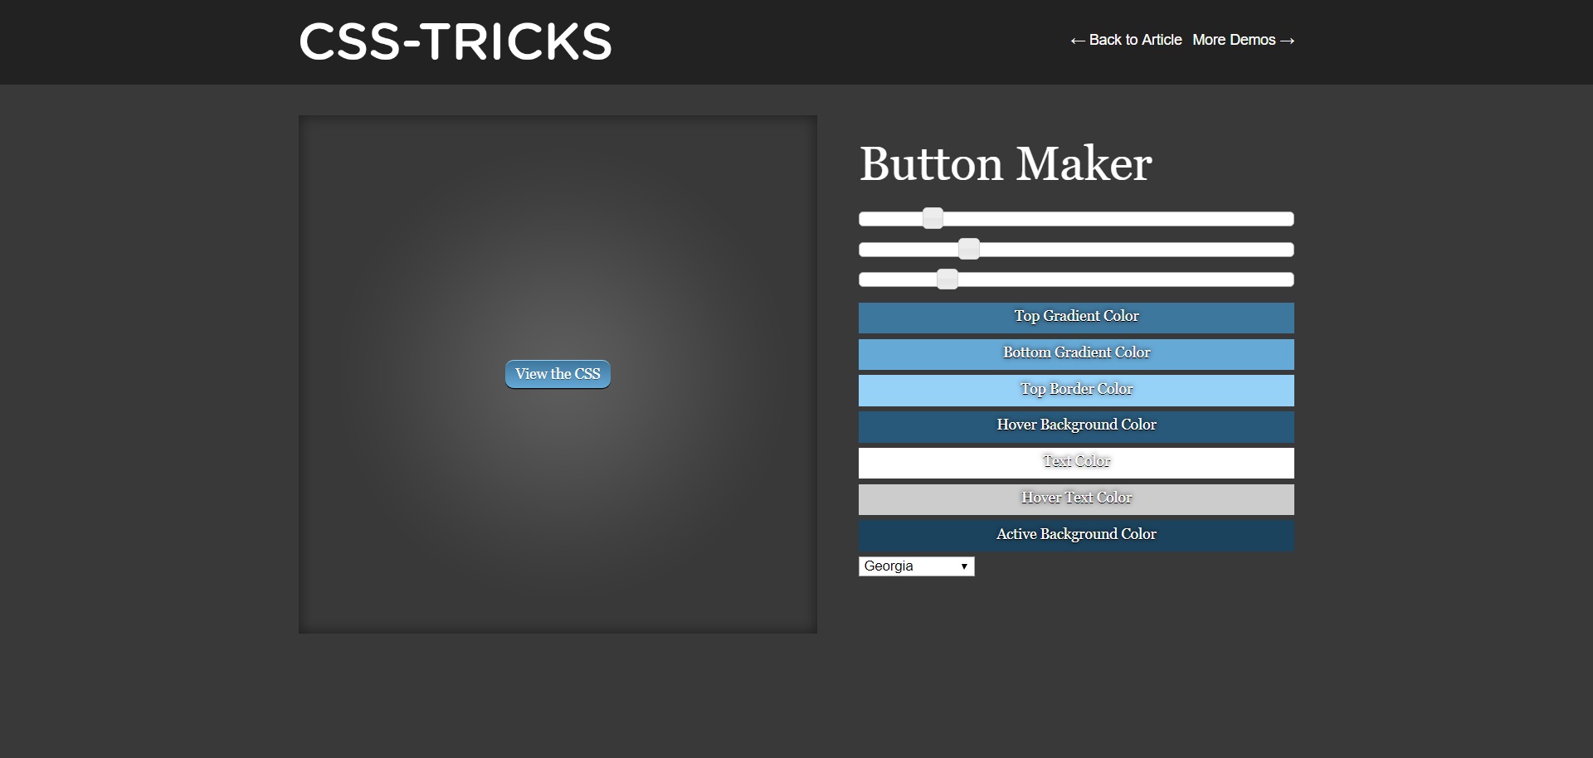
Task: Go back to the article
Action: tap(1126, 40)
